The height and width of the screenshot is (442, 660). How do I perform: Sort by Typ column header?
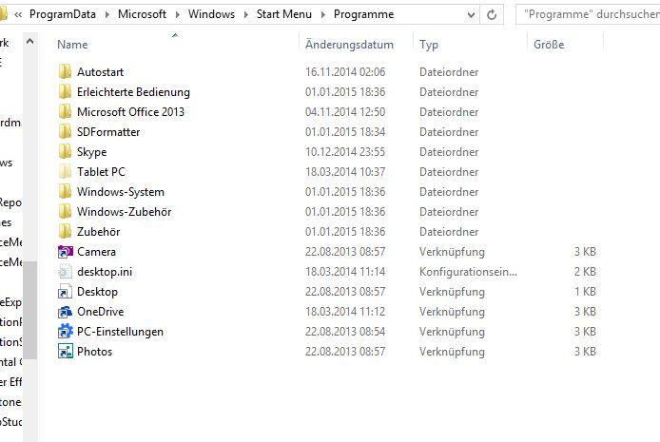pyautogui.click(x=429, y=45)
